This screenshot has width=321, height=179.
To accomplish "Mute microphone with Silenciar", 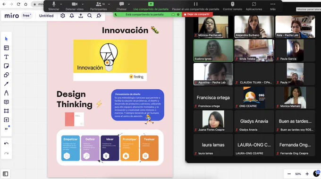I will pos(54,6).
